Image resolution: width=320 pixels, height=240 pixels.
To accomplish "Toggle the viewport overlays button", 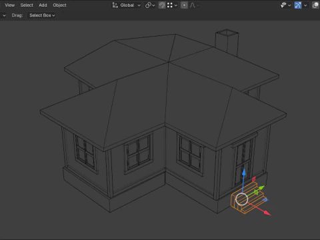I will click(315, 5).
